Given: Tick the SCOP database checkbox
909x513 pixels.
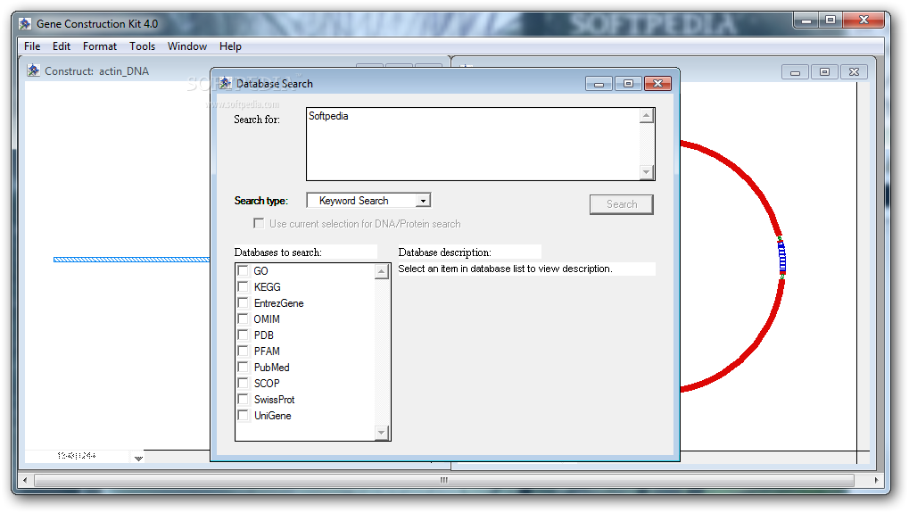Looking at the screenshot, I should point(243,383).
